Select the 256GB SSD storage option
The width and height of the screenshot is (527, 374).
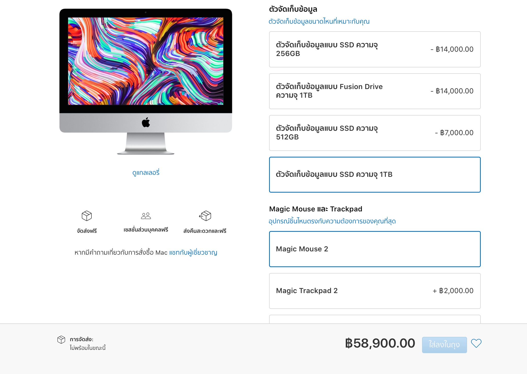(x=375, y=49)
